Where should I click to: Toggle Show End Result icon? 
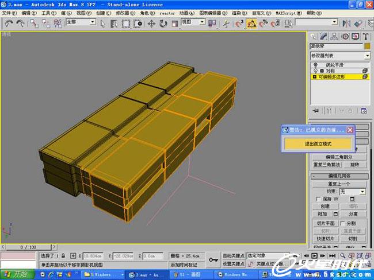click(x=329, y=111)
